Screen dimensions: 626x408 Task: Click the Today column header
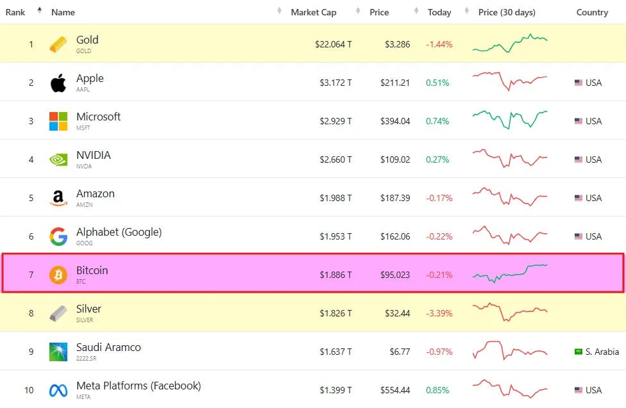point(439,12)
